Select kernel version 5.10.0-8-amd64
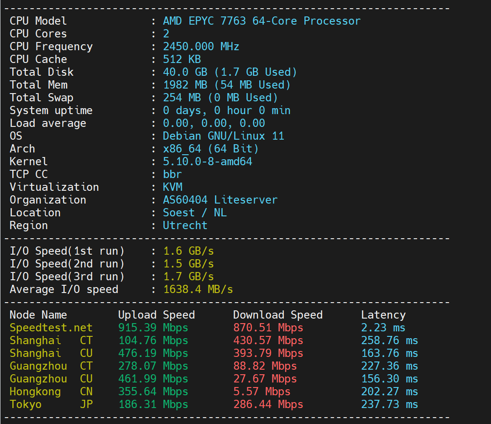Image resolution: width=491 pixels, height=424 pixels. coord(208,162)
